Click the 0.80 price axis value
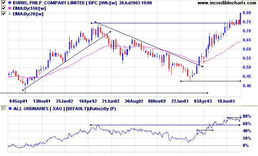This screenshot has width=258, height=156. (247, 13)
